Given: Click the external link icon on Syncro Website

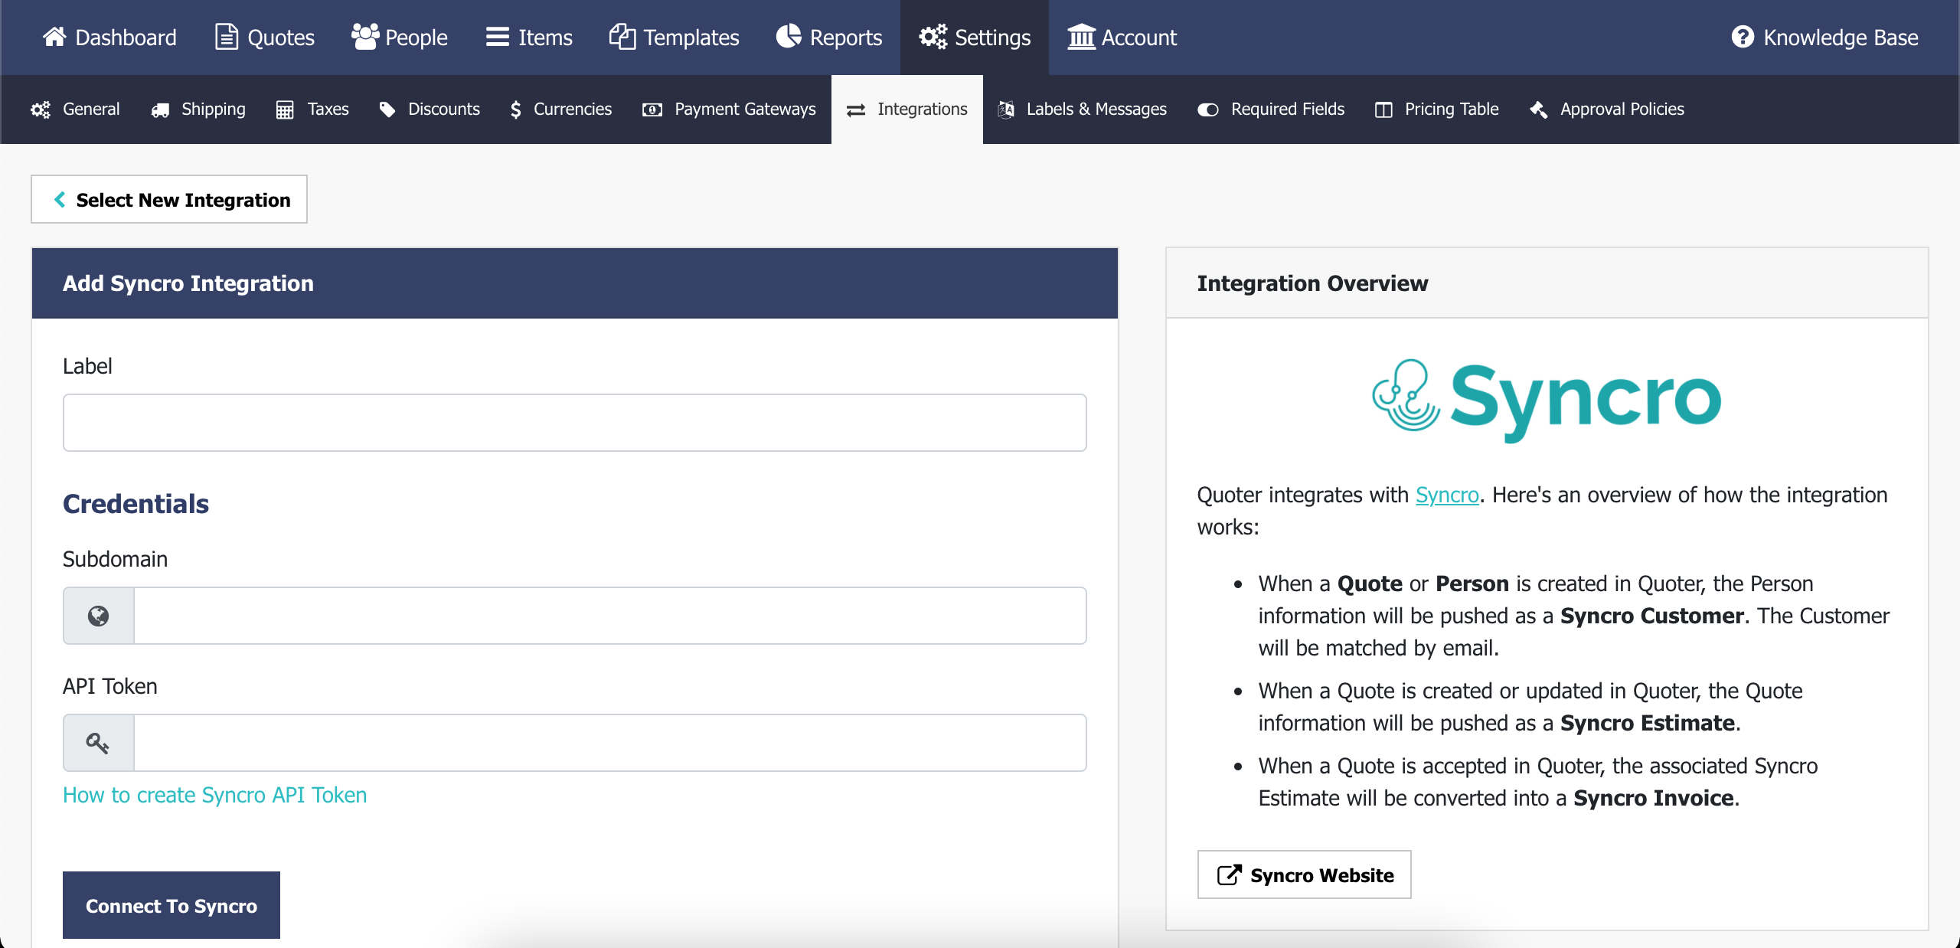Looking at the screenshot, I should tap(1230, 874).
